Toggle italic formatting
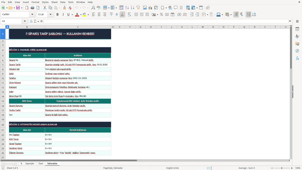The width and height of the screenshot is (302, 170). pos(63,15)
